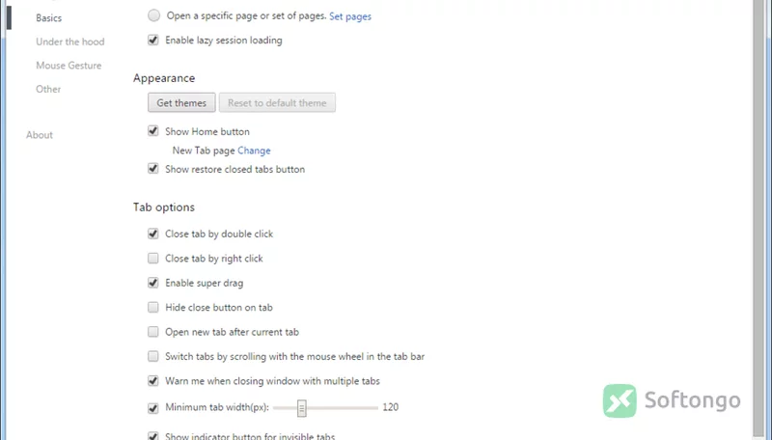Viewport: 772px width, 440px height.
Task: Click Reset to default theme button
Action: [x=277, y=103]
